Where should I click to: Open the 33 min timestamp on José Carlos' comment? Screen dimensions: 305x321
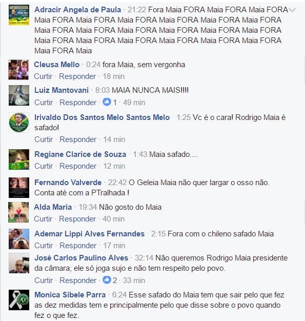tap(134, 280)
